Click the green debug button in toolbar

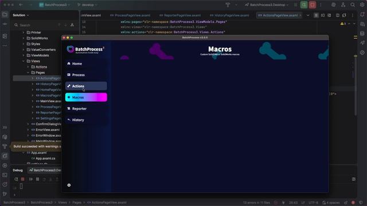tap(304, 5)
